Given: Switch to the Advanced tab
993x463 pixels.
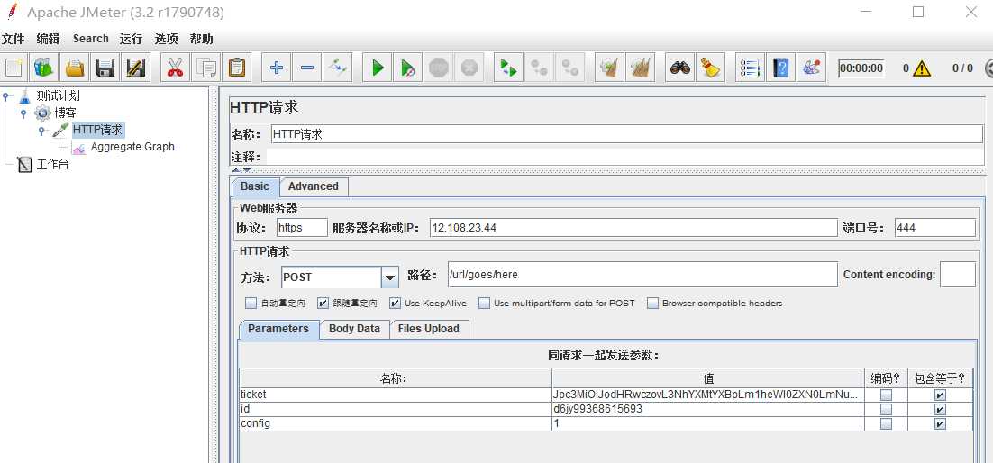Looking at the screenshot, I should tap(314, 186).
